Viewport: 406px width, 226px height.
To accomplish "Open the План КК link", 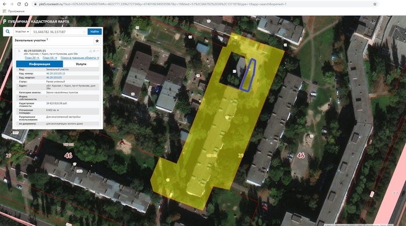I will 50,58.
